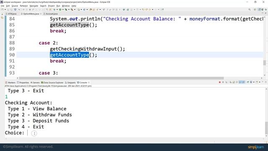Minimize the Console panel
Screen dimensions: 268x151
(263, 82)
